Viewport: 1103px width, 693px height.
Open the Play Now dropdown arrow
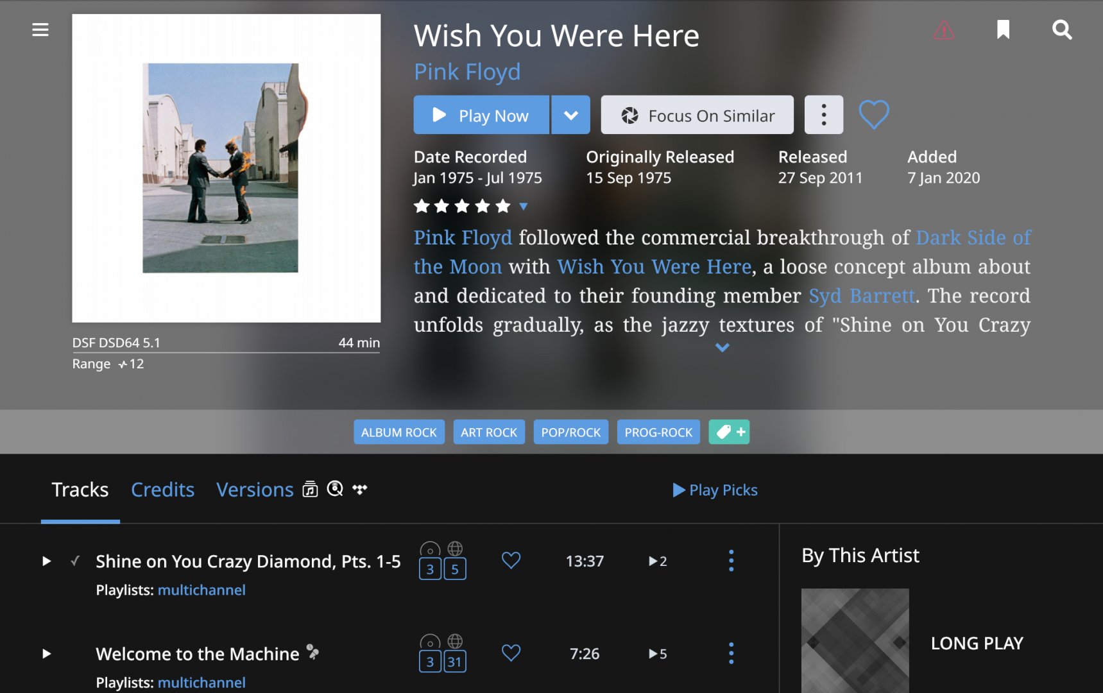pyautogui.click(x=571, y=115)
